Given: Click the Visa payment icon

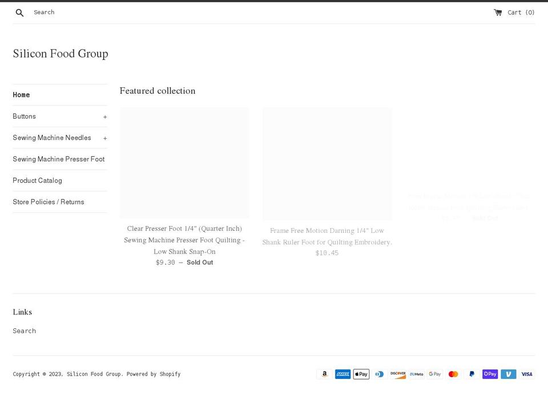Looking at the screenshot, I should (527, 374).
